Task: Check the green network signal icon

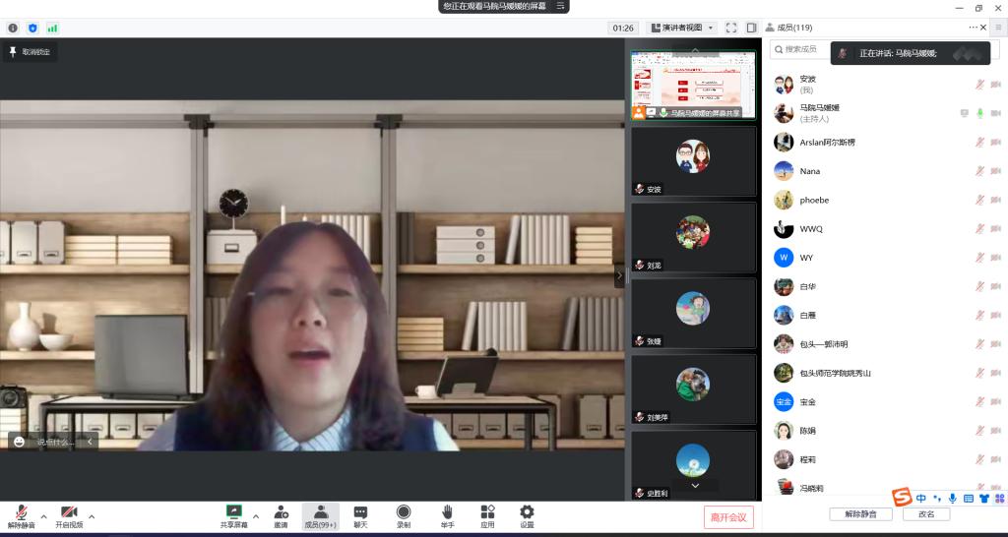Action: pyautogui.click(x=52, y=29)
